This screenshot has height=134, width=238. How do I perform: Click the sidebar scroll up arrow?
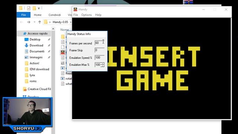[x=53, y=29]
